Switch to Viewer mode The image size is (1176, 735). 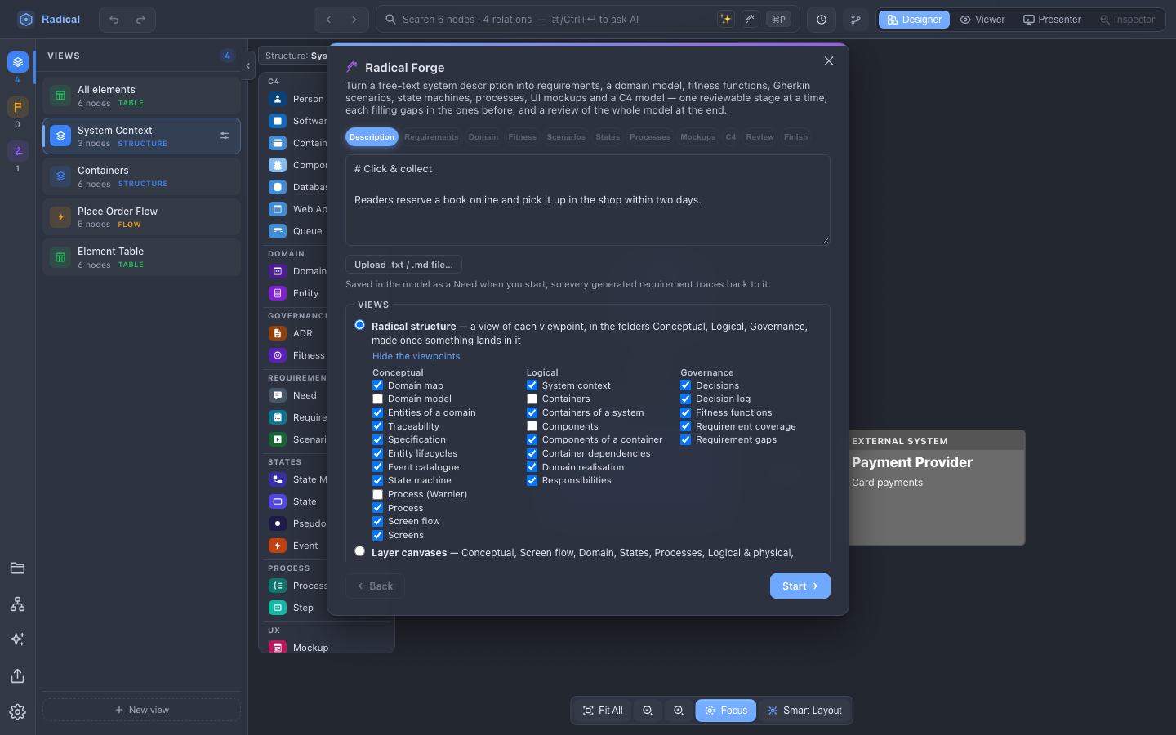pos(982,20)
